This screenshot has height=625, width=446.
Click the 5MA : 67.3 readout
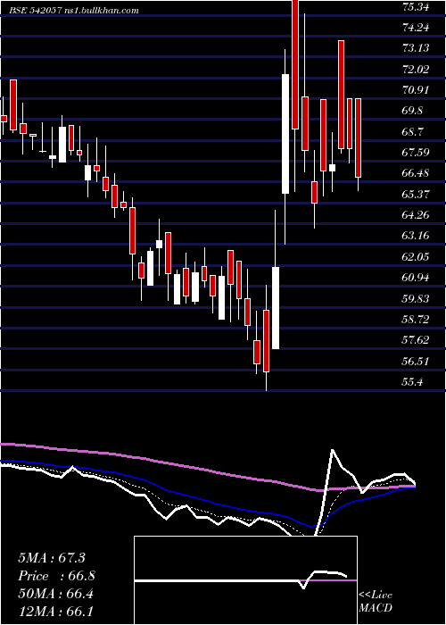pos(52,558)
